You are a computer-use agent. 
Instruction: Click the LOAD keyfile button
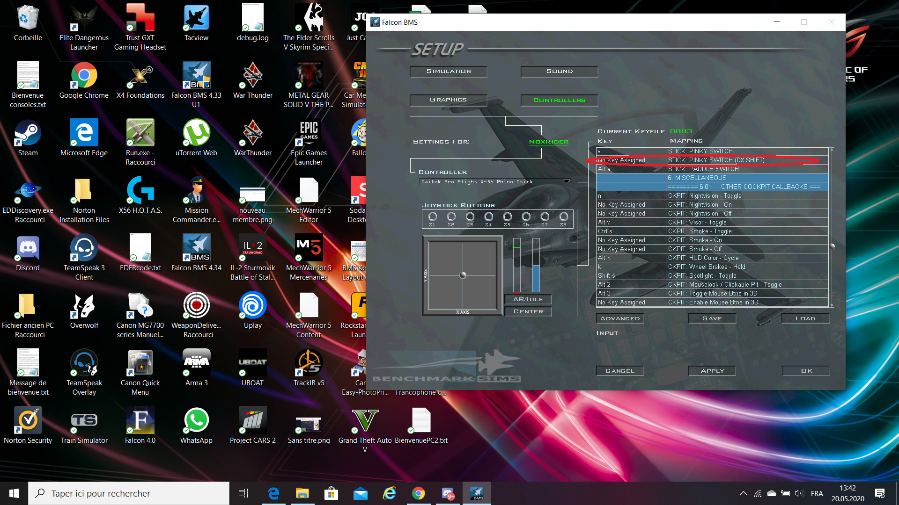(805, 318)
